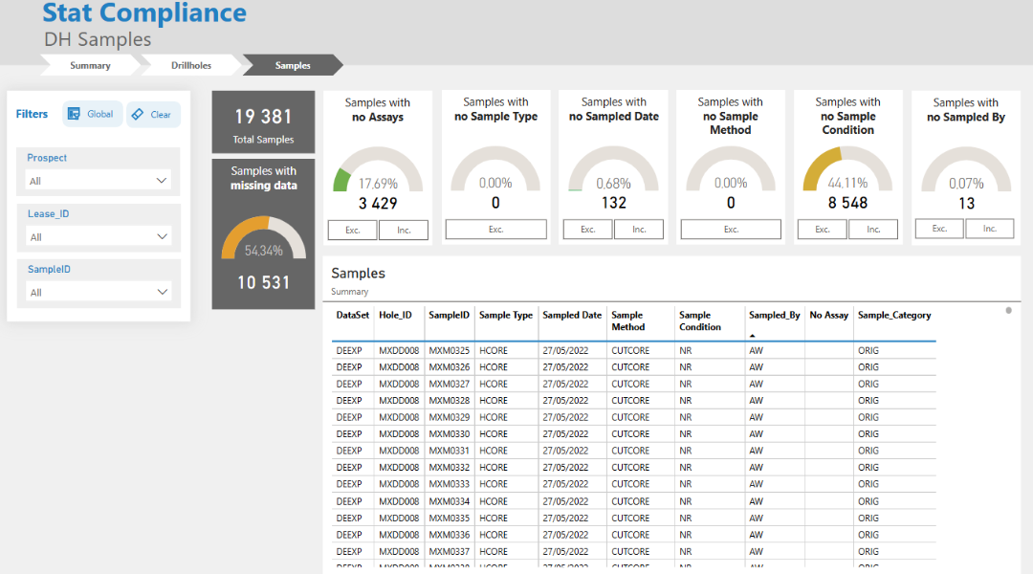Navigate to the Summary breadcrumb page

coord(90,65)
